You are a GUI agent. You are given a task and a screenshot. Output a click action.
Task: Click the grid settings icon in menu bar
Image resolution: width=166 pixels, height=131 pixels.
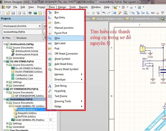139,7
